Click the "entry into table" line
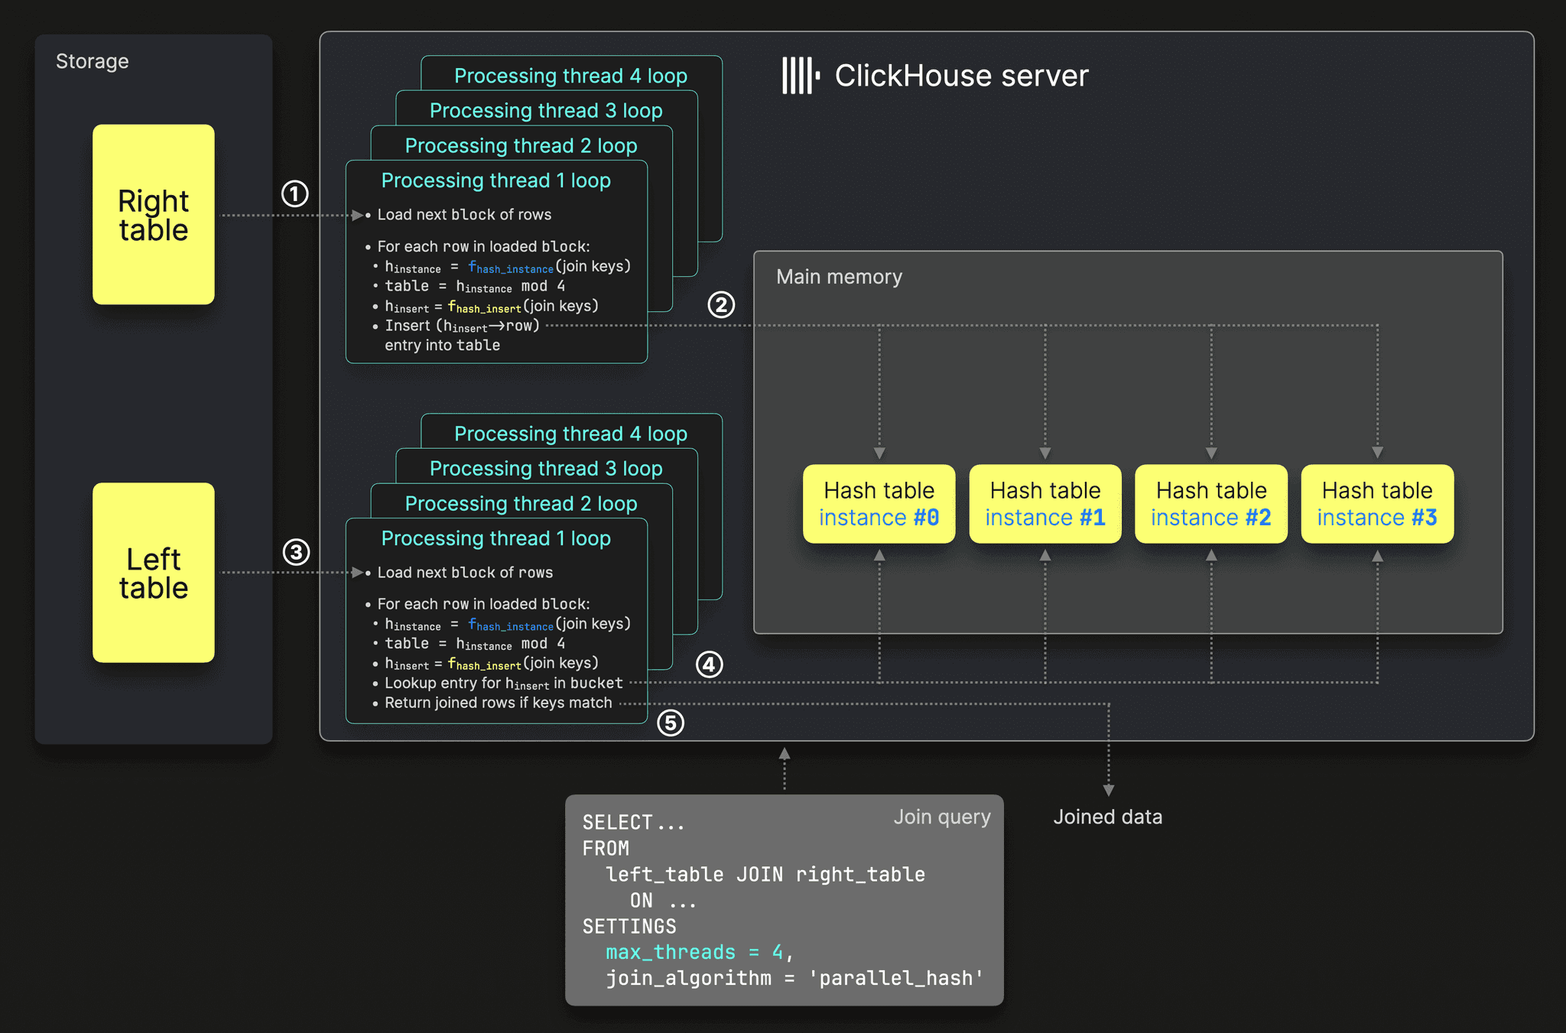 442,346
